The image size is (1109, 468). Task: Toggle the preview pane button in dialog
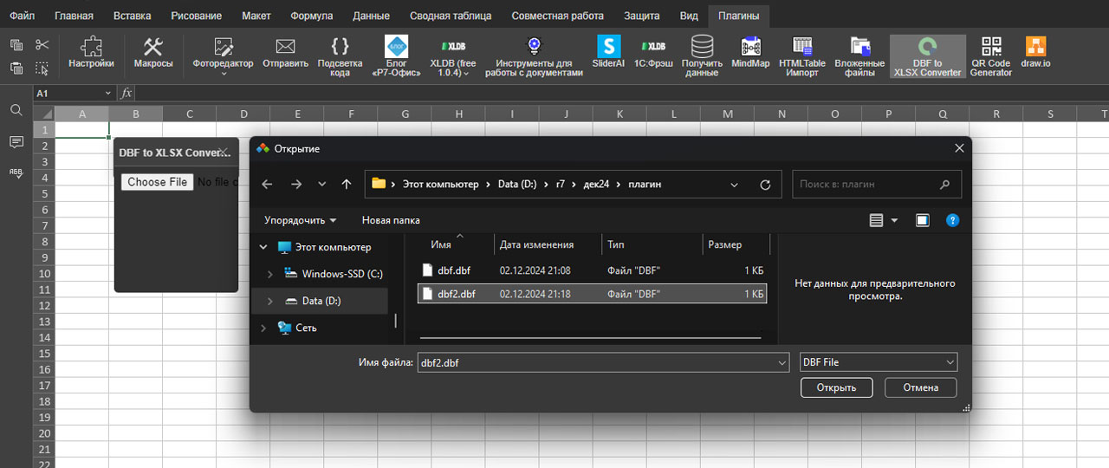[922, 220]
